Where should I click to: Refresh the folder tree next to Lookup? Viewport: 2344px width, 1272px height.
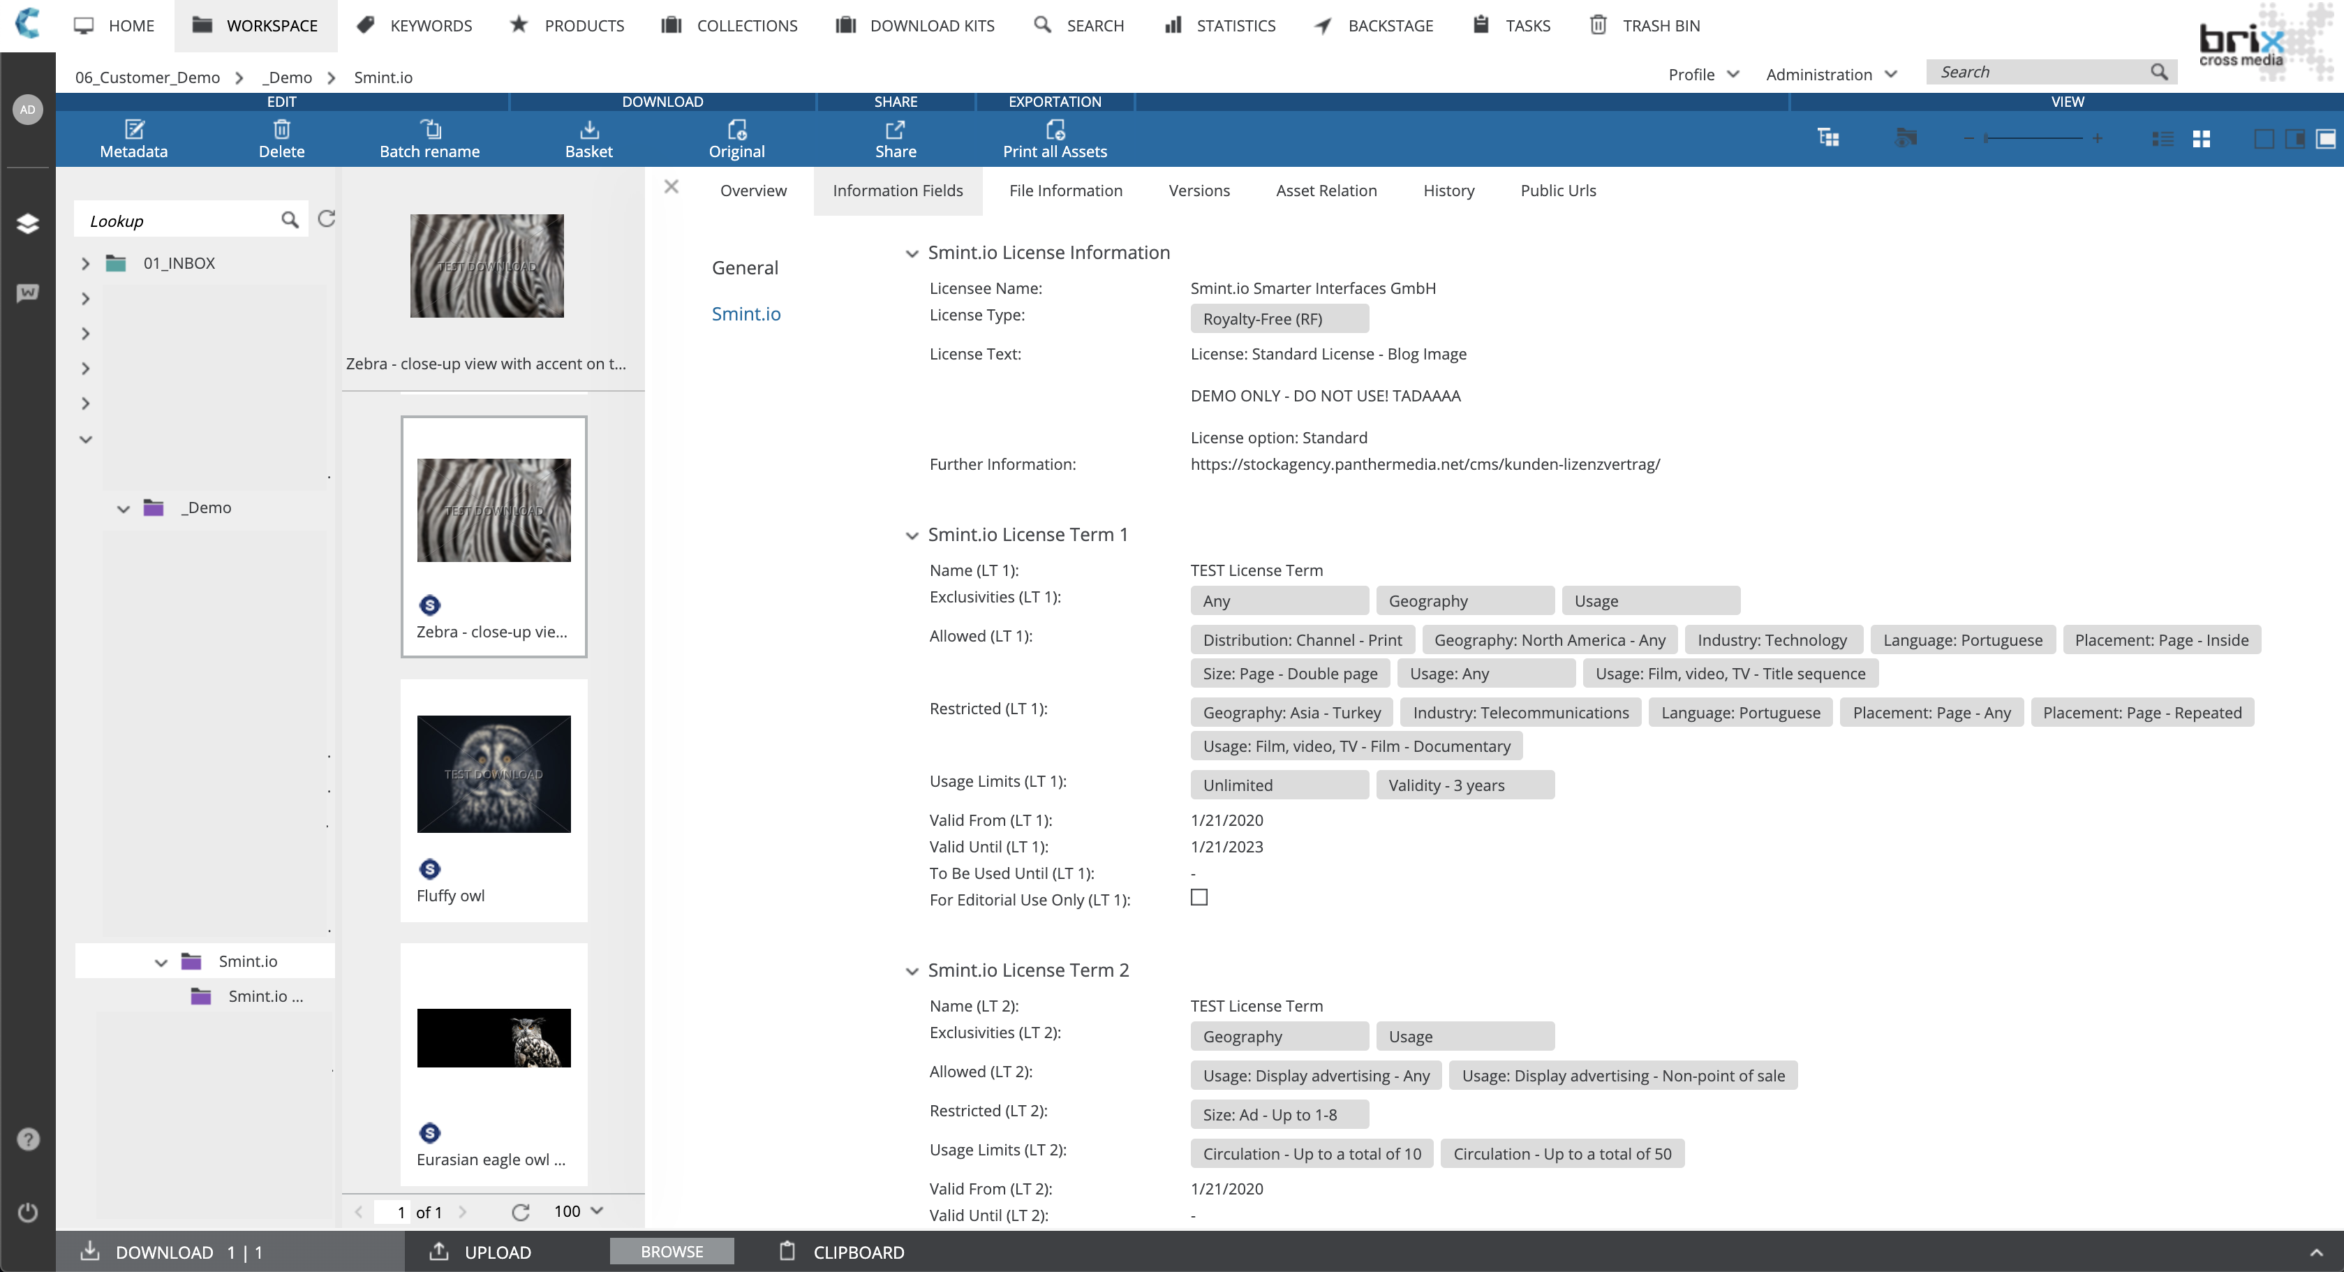pos(327,219)
